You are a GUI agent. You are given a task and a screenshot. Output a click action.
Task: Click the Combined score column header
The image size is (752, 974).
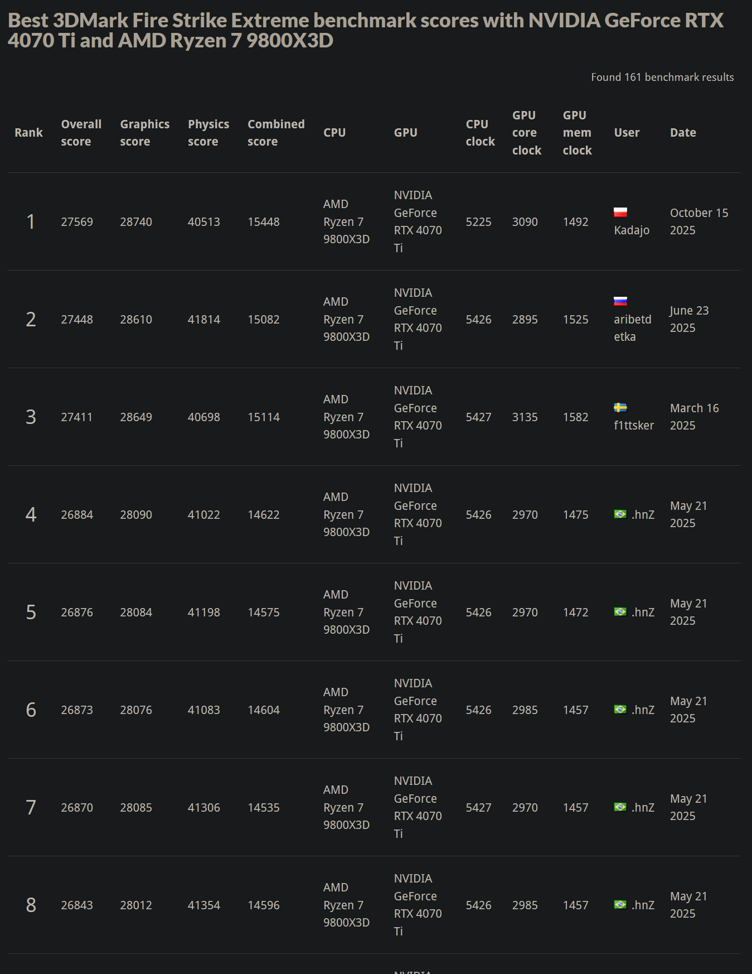pyautogui.click(x=276, y=133)
